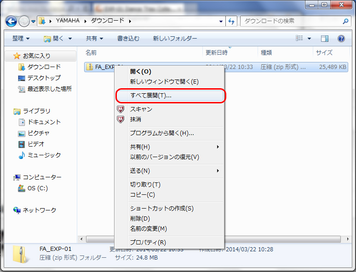Open ミュージック library in the sidebar
356x272 pixels.
click(x=44, y=155)
